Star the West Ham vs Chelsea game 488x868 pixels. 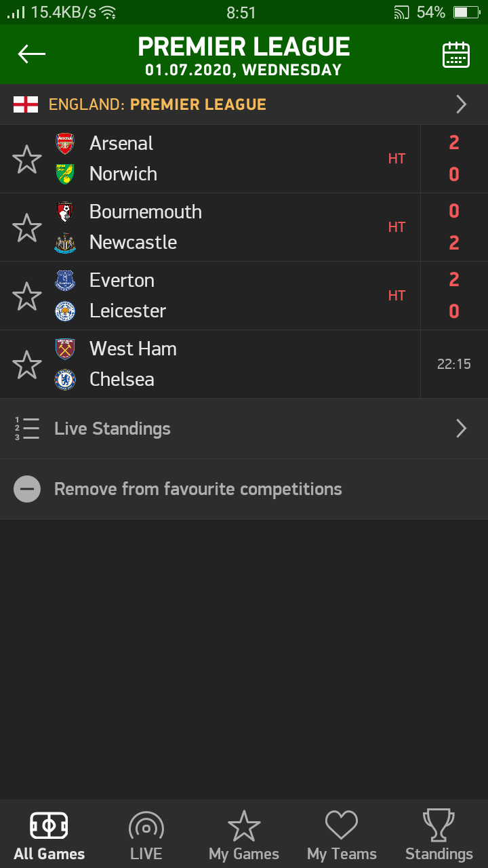tap(27, 364)
